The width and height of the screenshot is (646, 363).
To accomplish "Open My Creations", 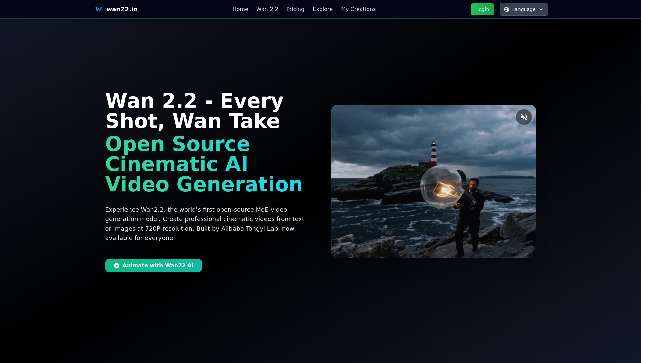I will (358, 9).
